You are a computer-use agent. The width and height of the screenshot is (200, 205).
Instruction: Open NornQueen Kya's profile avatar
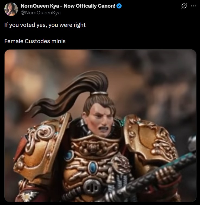tap(11, 9)
